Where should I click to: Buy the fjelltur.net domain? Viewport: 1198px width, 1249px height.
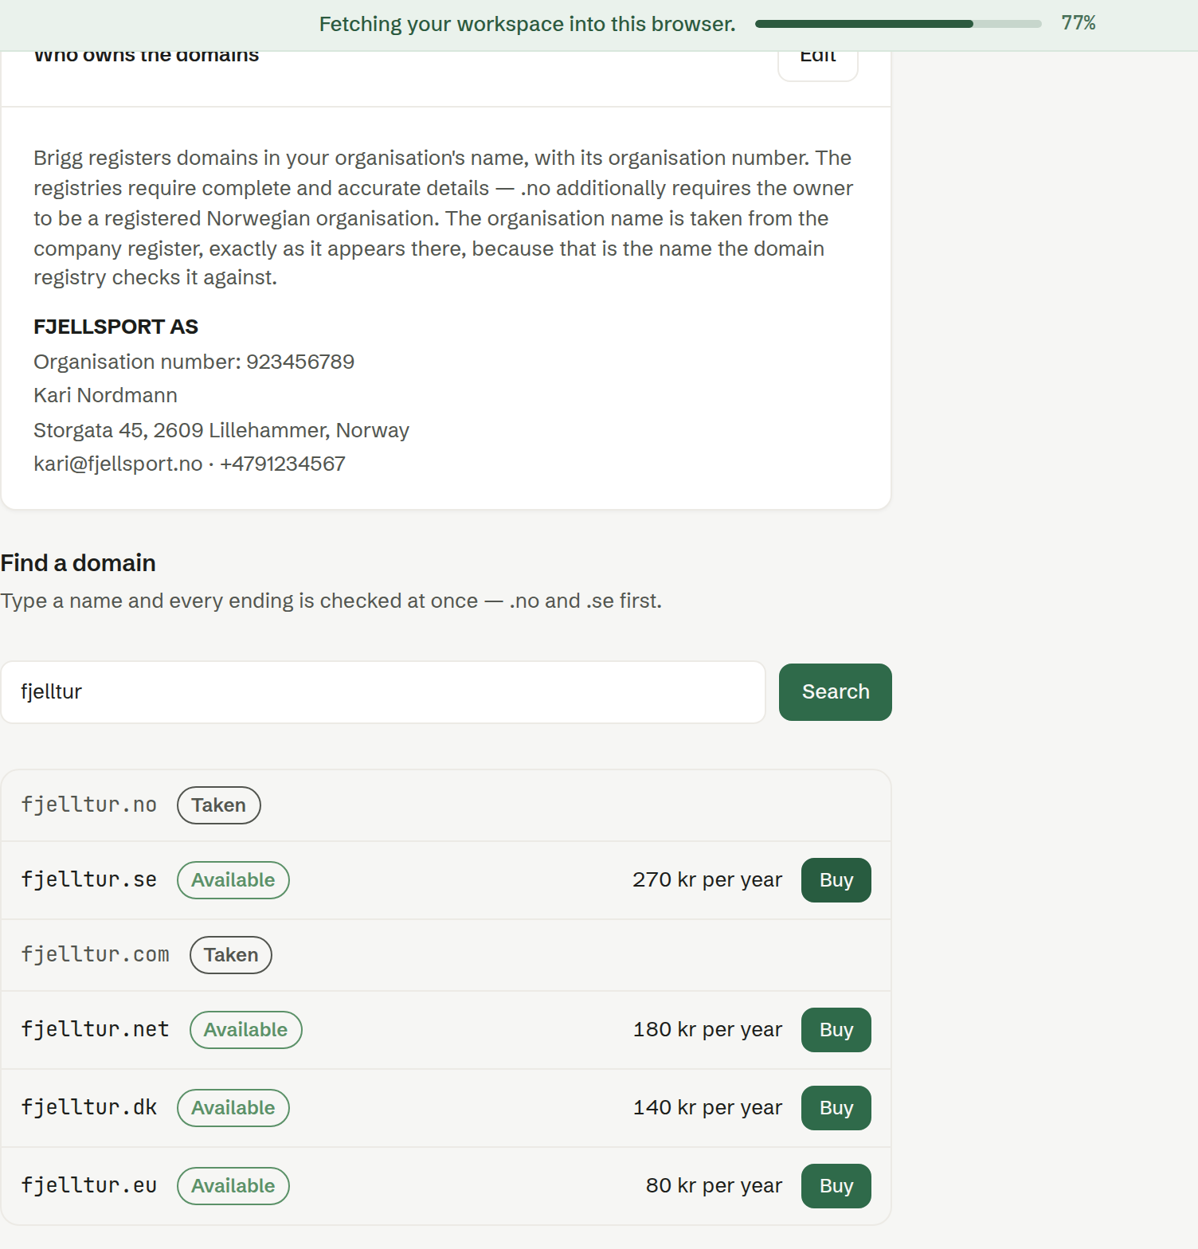point(836,1030)
